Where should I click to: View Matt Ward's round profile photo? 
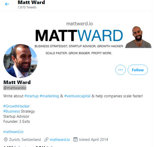point(20,61)
